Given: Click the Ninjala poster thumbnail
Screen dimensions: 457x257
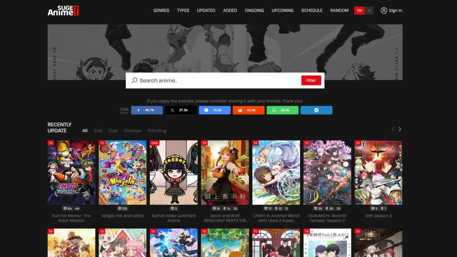Looking at the screenshot, I should (122, 173).
